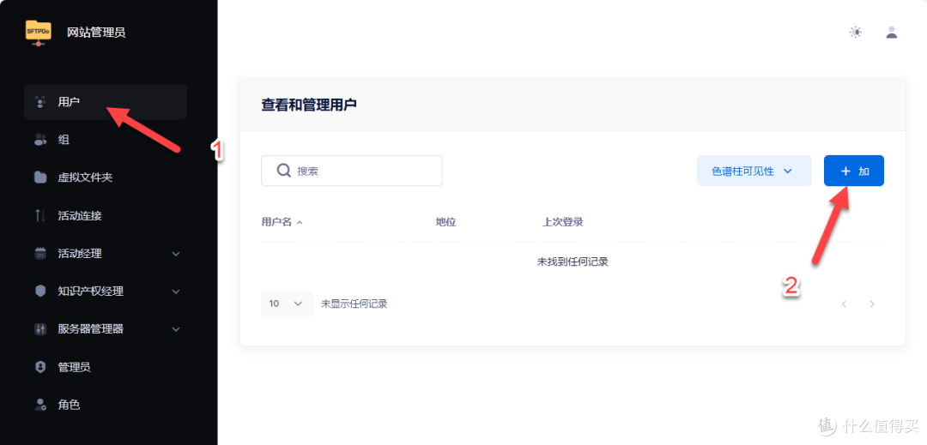Click the 虚拟文件夹 folder icon

[x=40, y=177]
